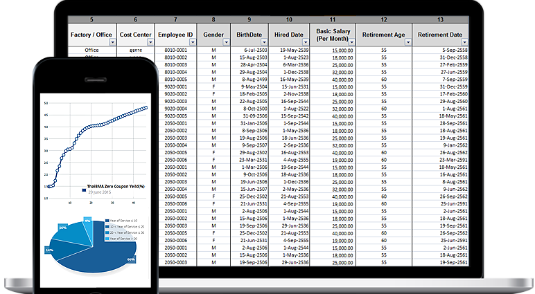Select hired date cell 15-Sep-2542
535x294 pixels.
290,116
